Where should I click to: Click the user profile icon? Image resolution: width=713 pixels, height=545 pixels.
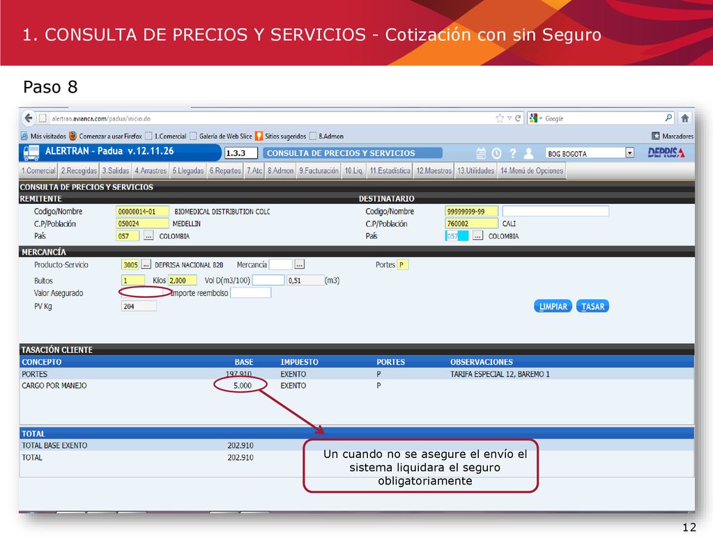click(528, 154)
